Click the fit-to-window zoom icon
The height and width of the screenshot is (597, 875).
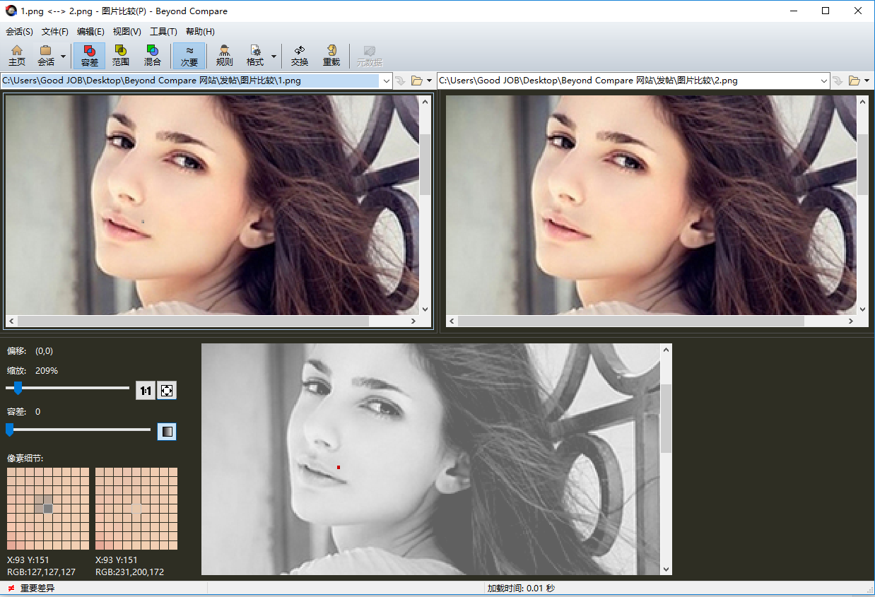coord(167,391)
